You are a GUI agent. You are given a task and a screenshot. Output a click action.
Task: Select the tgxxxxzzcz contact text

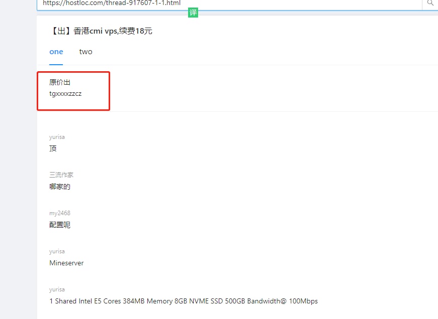click(65, 93)
